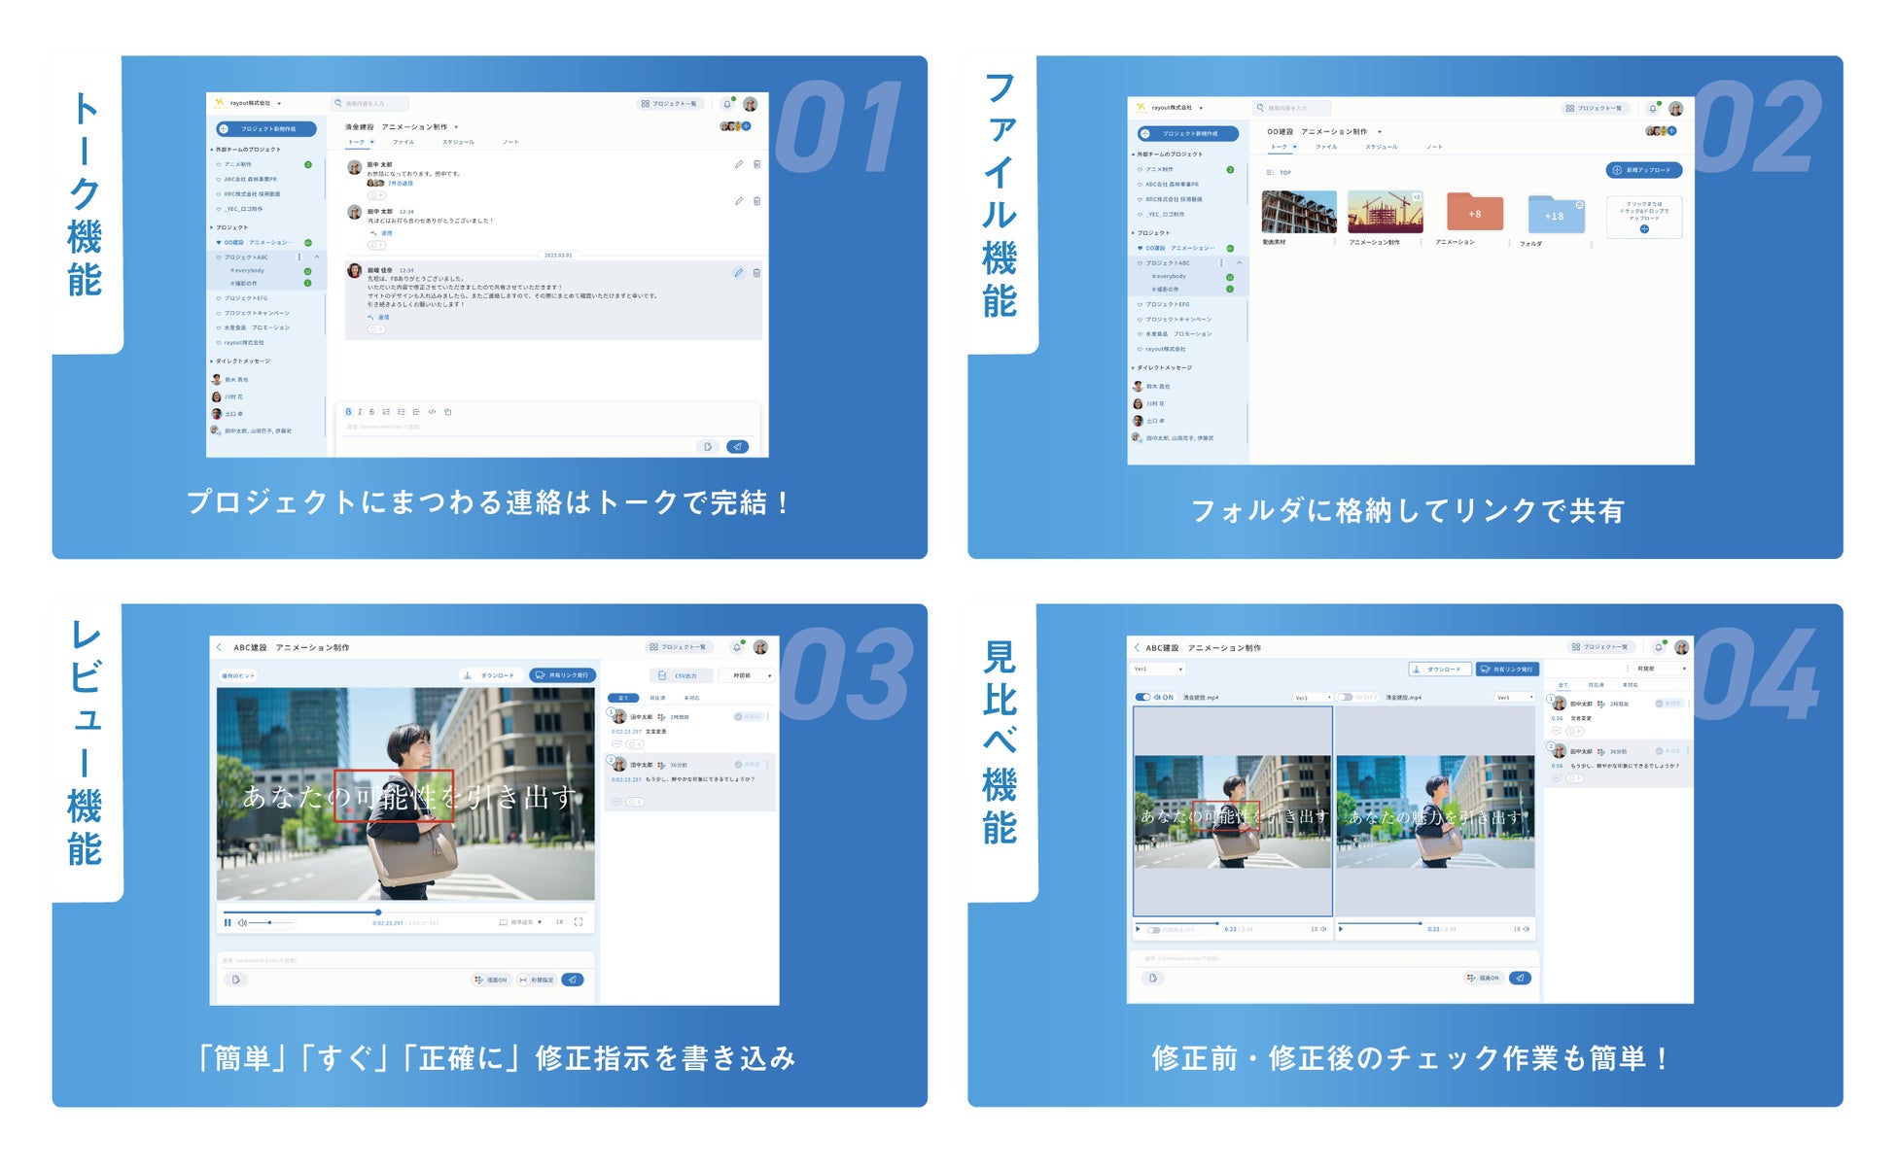Viewport: 1896px width, 1170px height.
Task: Open Ver1 dropdown at top-left of comparison screen
Action: [x=1158, y=669]
